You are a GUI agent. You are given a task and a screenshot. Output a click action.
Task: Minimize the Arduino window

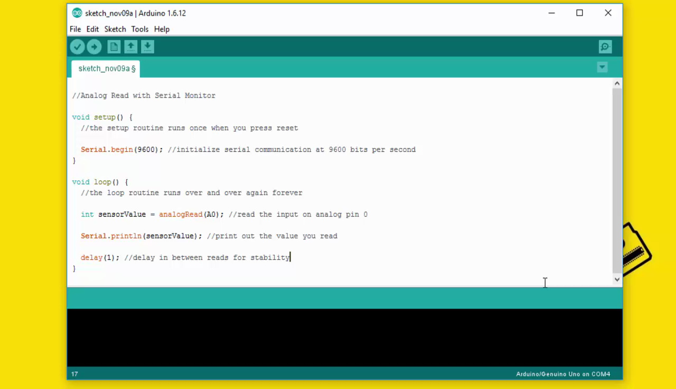[552, 13]
